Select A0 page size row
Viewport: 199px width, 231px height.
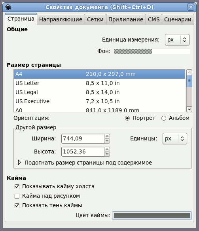[x=99, y=110]
